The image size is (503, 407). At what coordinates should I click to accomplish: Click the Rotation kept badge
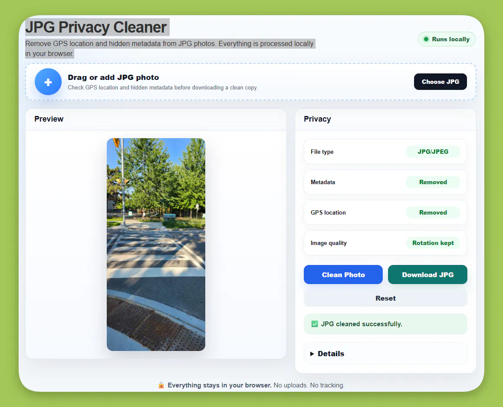(x=433, y=243)
